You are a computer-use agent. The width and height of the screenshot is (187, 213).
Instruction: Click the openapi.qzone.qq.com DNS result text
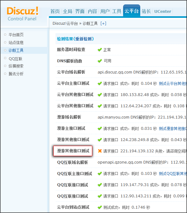[x=142, y=162]
